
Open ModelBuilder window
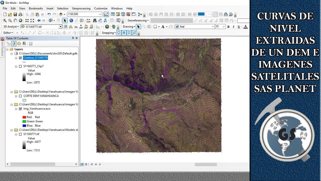140,14
